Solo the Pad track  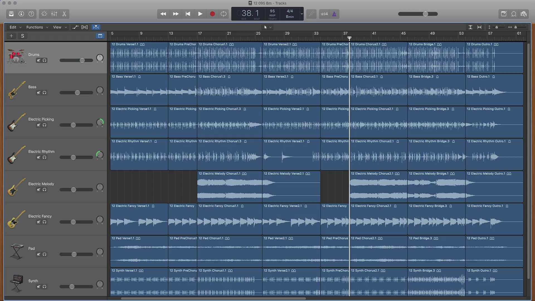click(x=45, y=254)
